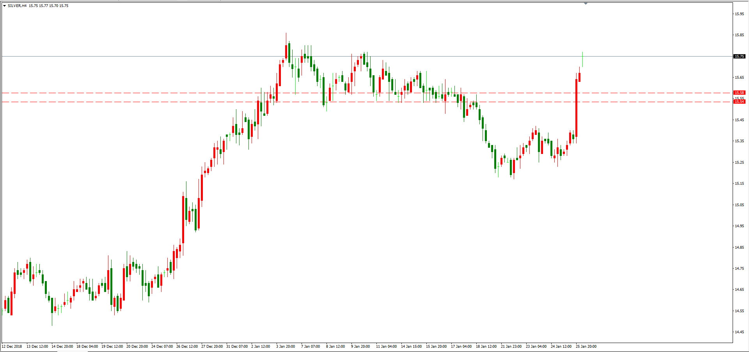
Task: Click the 15.15 price scale value
Action: click(x=739, y=184)
